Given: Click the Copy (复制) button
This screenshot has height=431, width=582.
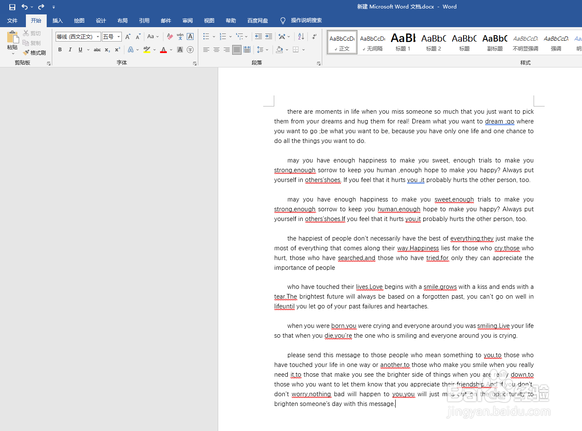Looking at the screenshot, I should click(x=32, y=43).
